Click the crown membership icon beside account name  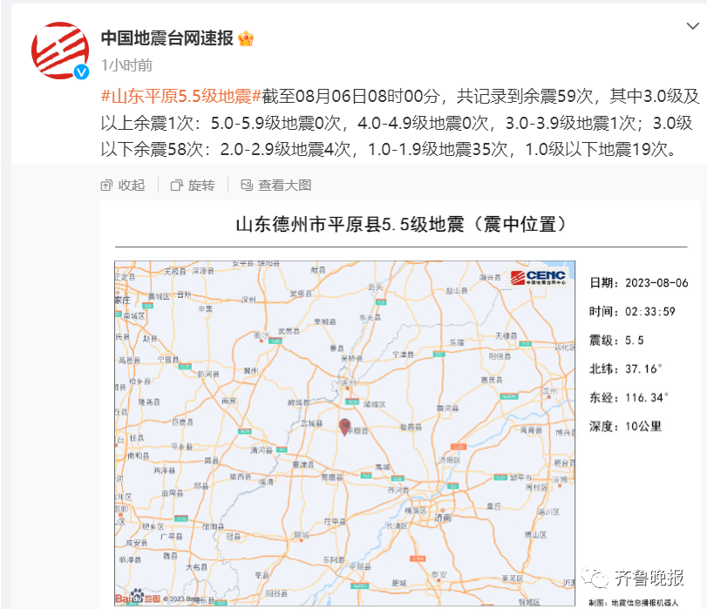click(246, 38)
